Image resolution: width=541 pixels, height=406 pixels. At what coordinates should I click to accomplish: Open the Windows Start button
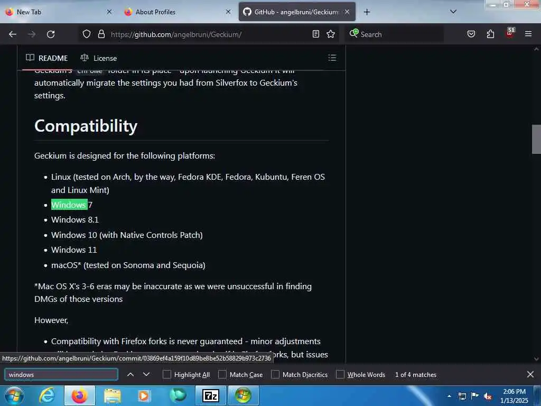point(14,395)
